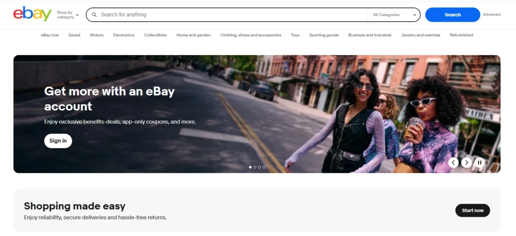Click the 'Get more with an eBay account' headline
The width and height of the screenshot is (516, 236).
(109, 99)
